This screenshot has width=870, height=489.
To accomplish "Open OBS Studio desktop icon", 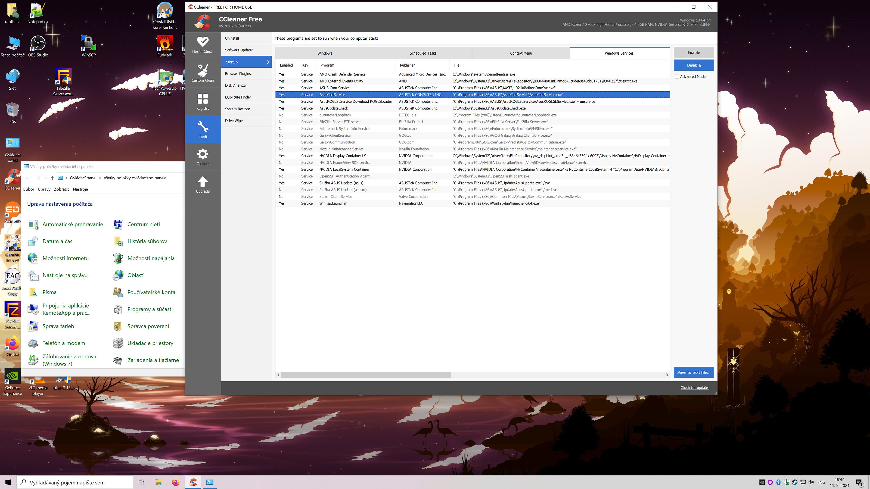I will pyautogui.click(x=38, y=46).
